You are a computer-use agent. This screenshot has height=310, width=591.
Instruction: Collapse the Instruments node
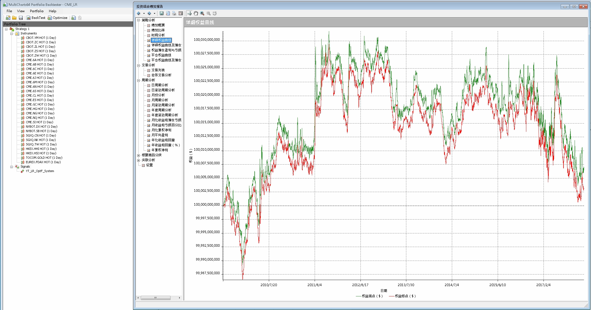point(12,34)
